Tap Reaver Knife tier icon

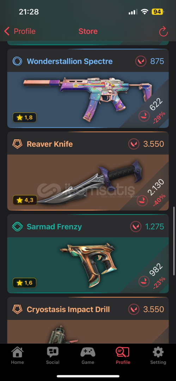click(17, 144)
